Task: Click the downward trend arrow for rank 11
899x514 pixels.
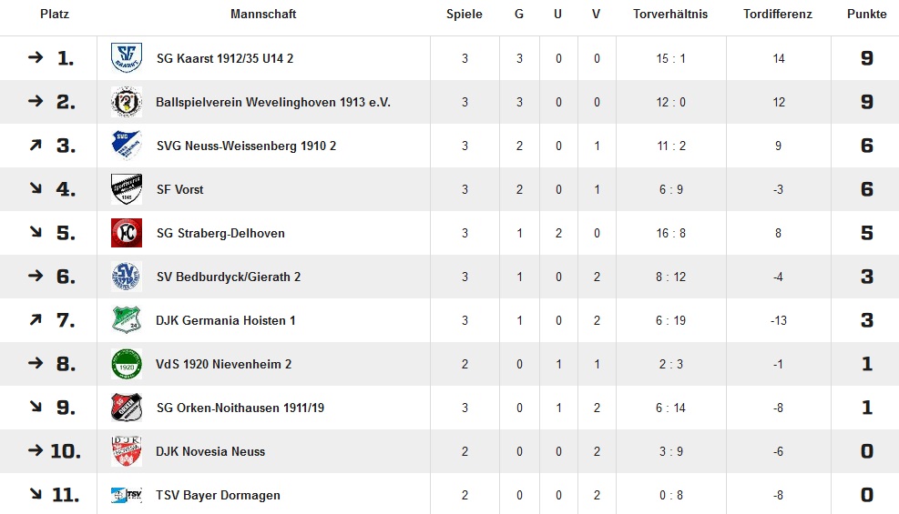Action: click(36, 493)
